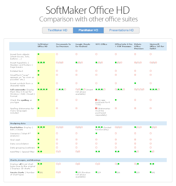Click the Goal seek row label
The image size is (176, 186).
[x=15, y=140]
